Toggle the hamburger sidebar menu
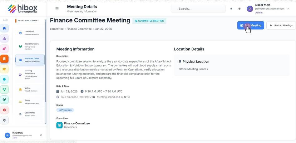 point(57,9)
